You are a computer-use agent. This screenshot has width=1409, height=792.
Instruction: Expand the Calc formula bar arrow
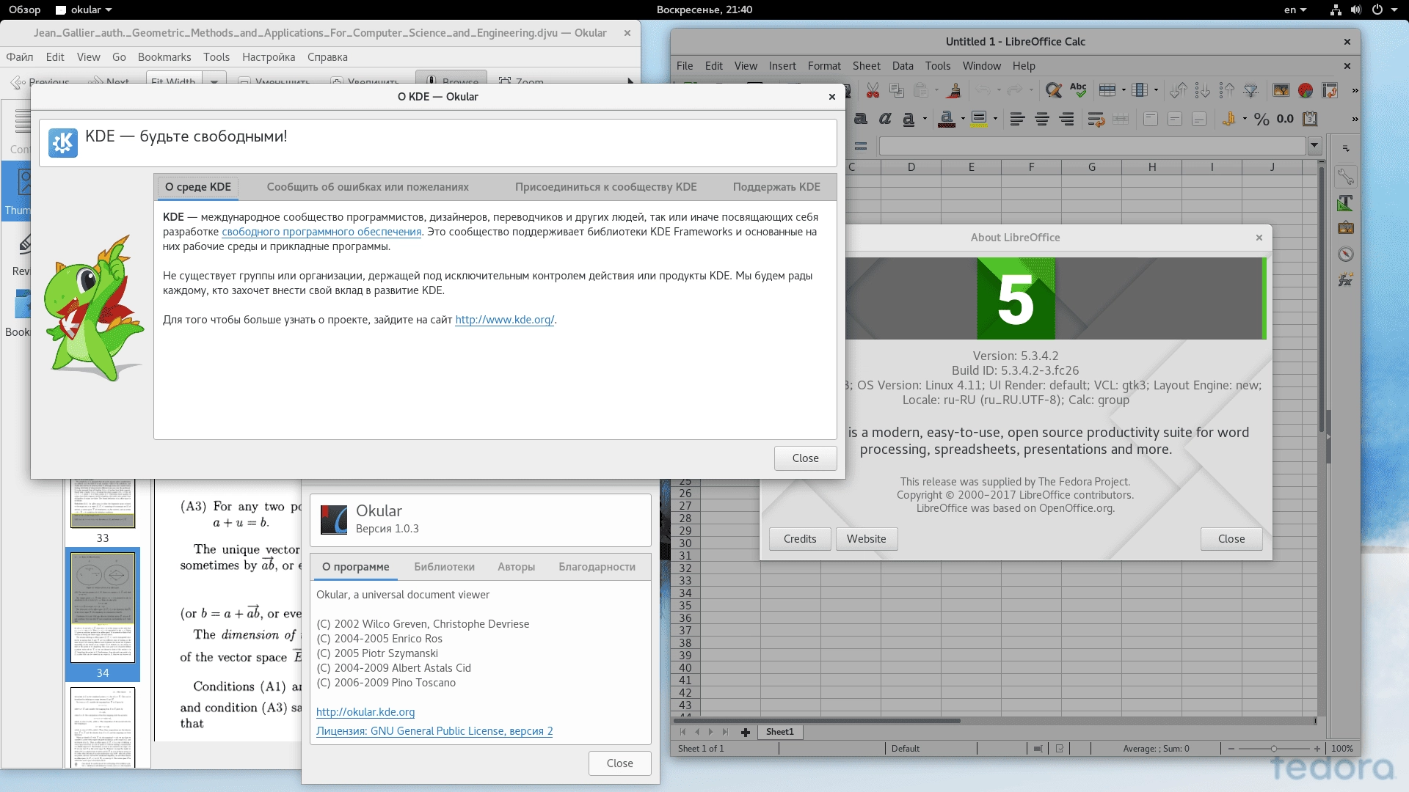[1314, 146]
